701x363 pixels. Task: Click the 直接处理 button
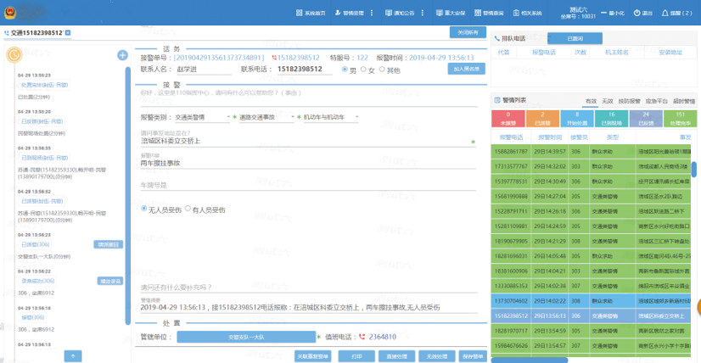(397, 356)
